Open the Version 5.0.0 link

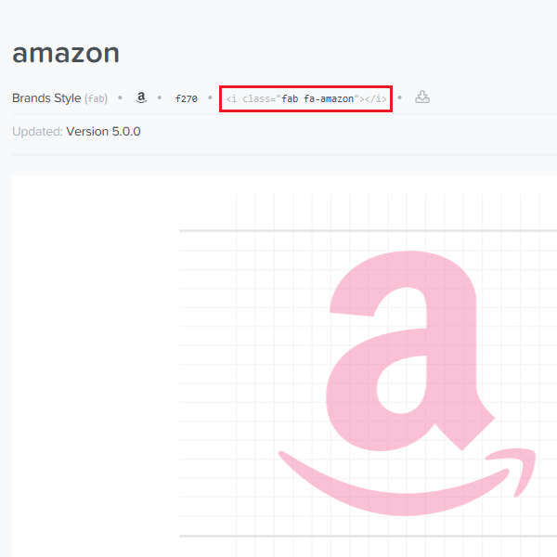[x=103, y=132]
